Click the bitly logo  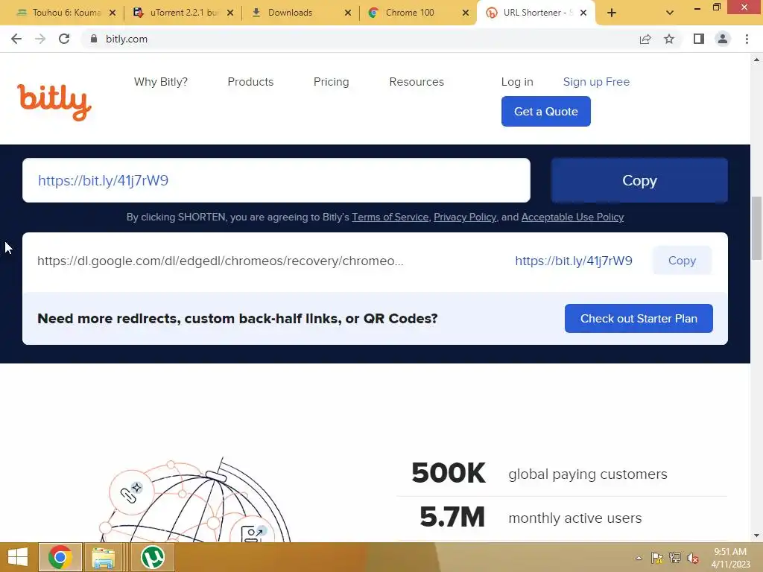point(54,102)
